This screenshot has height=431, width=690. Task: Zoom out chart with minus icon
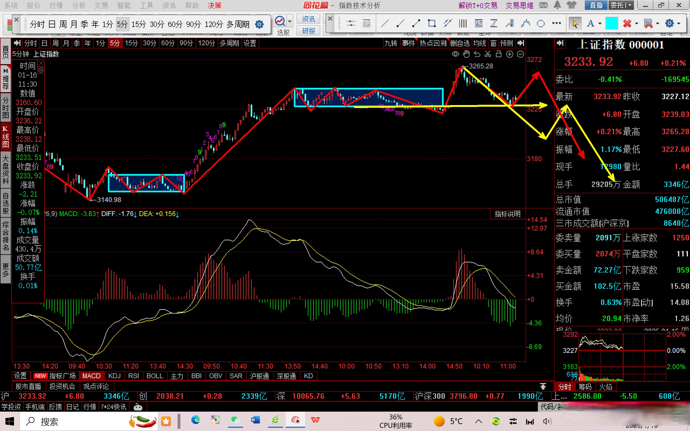(520, 54)
